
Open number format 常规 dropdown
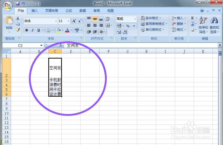pos(135,19)
